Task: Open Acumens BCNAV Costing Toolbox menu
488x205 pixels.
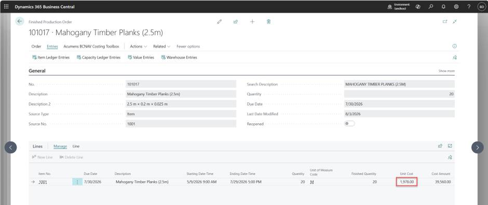Action: pyautogui.click(x=91, y=47)
